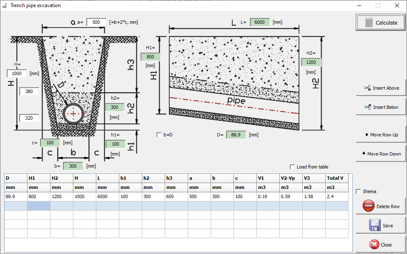Click the H2 field showing 1200
Screen dimensions: 407x254
pyautogui.click(x=311, y=62)
